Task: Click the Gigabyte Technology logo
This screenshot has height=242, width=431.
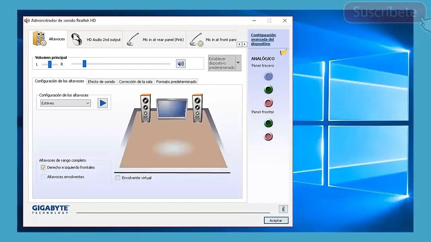Action: pos(51,209)
